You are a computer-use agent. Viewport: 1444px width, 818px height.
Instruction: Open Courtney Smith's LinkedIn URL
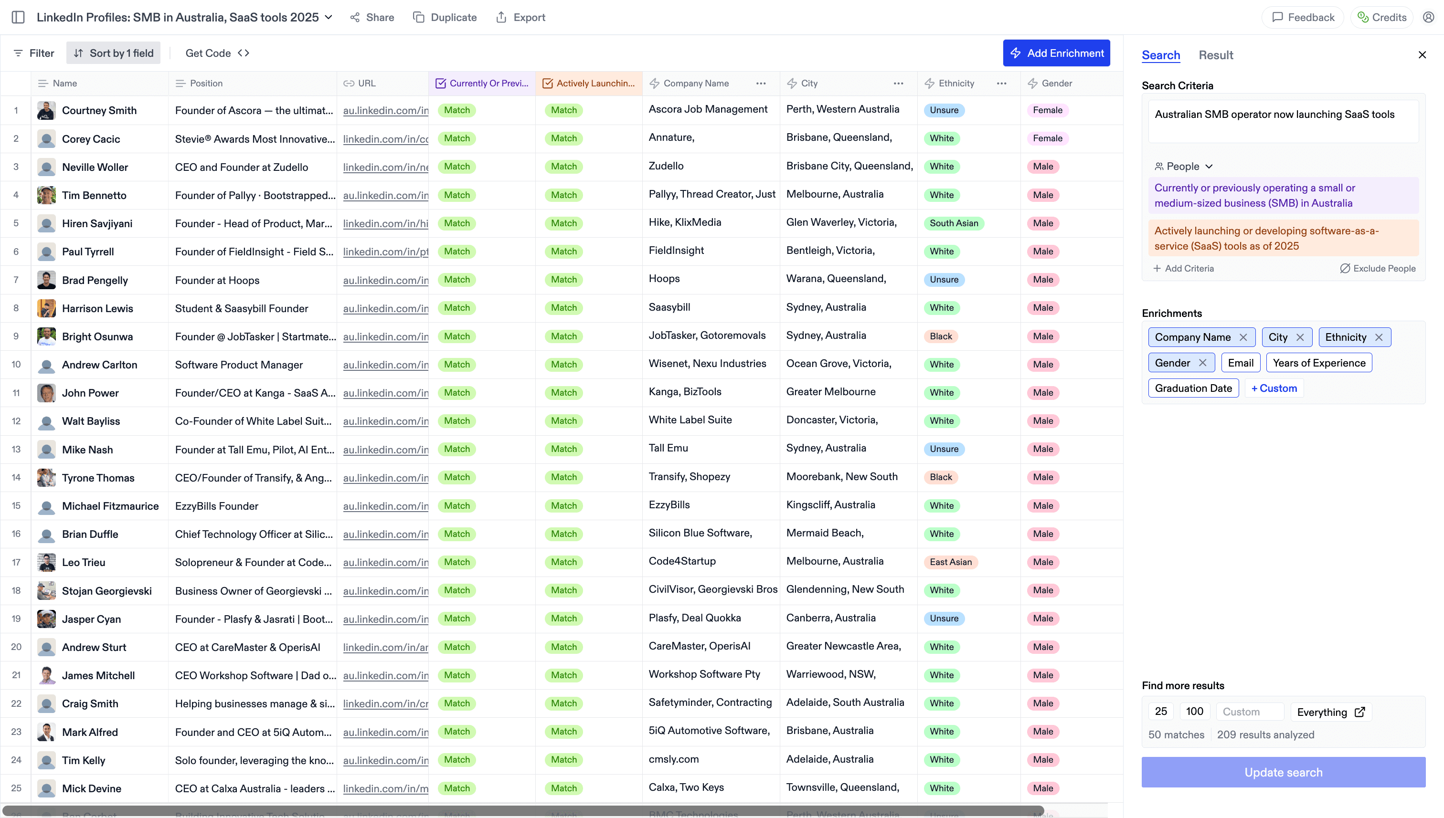pyautogui.click(x=385, y=111)
